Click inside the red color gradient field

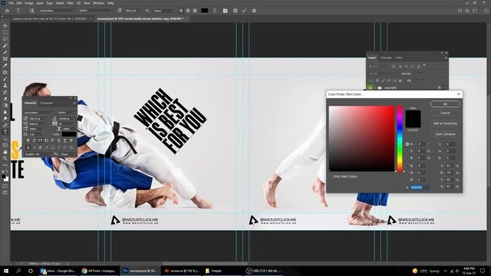361,139
